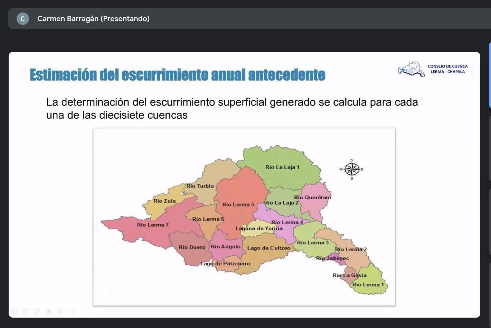
Task: Click presenter name Carmen Barragán (Presentando)
Action: (93, 19)
